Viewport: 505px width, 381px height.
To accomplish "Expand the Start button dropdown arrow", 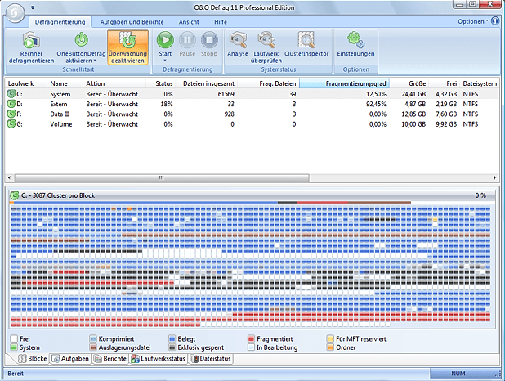I will tap(165, 61).
